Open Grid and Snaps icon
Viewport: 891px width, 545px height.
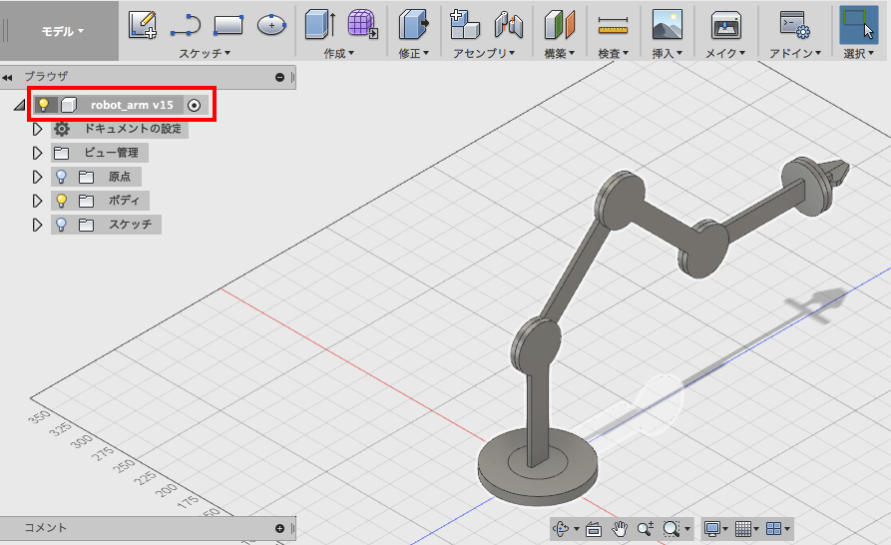[743, 529]
